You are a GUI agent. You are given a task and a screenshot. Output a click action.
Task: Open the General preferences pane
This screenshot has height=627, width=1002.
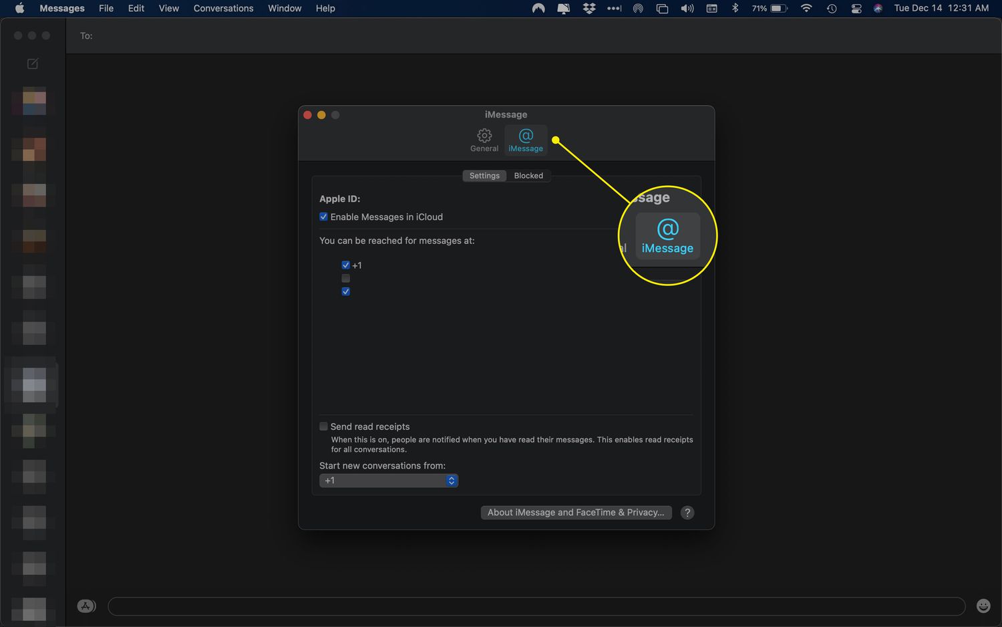tap(484, 140)
